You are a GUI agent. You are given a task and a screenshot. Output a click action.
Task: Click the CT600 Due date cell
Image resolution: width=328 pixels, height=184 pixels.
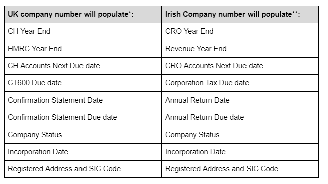point(83,83)
